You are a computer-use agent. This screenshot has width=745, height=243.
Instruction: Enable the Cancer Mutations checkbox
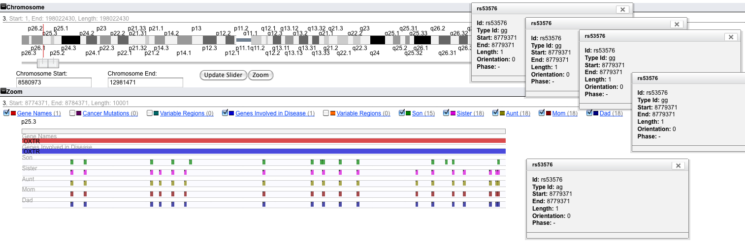[72, 113]
